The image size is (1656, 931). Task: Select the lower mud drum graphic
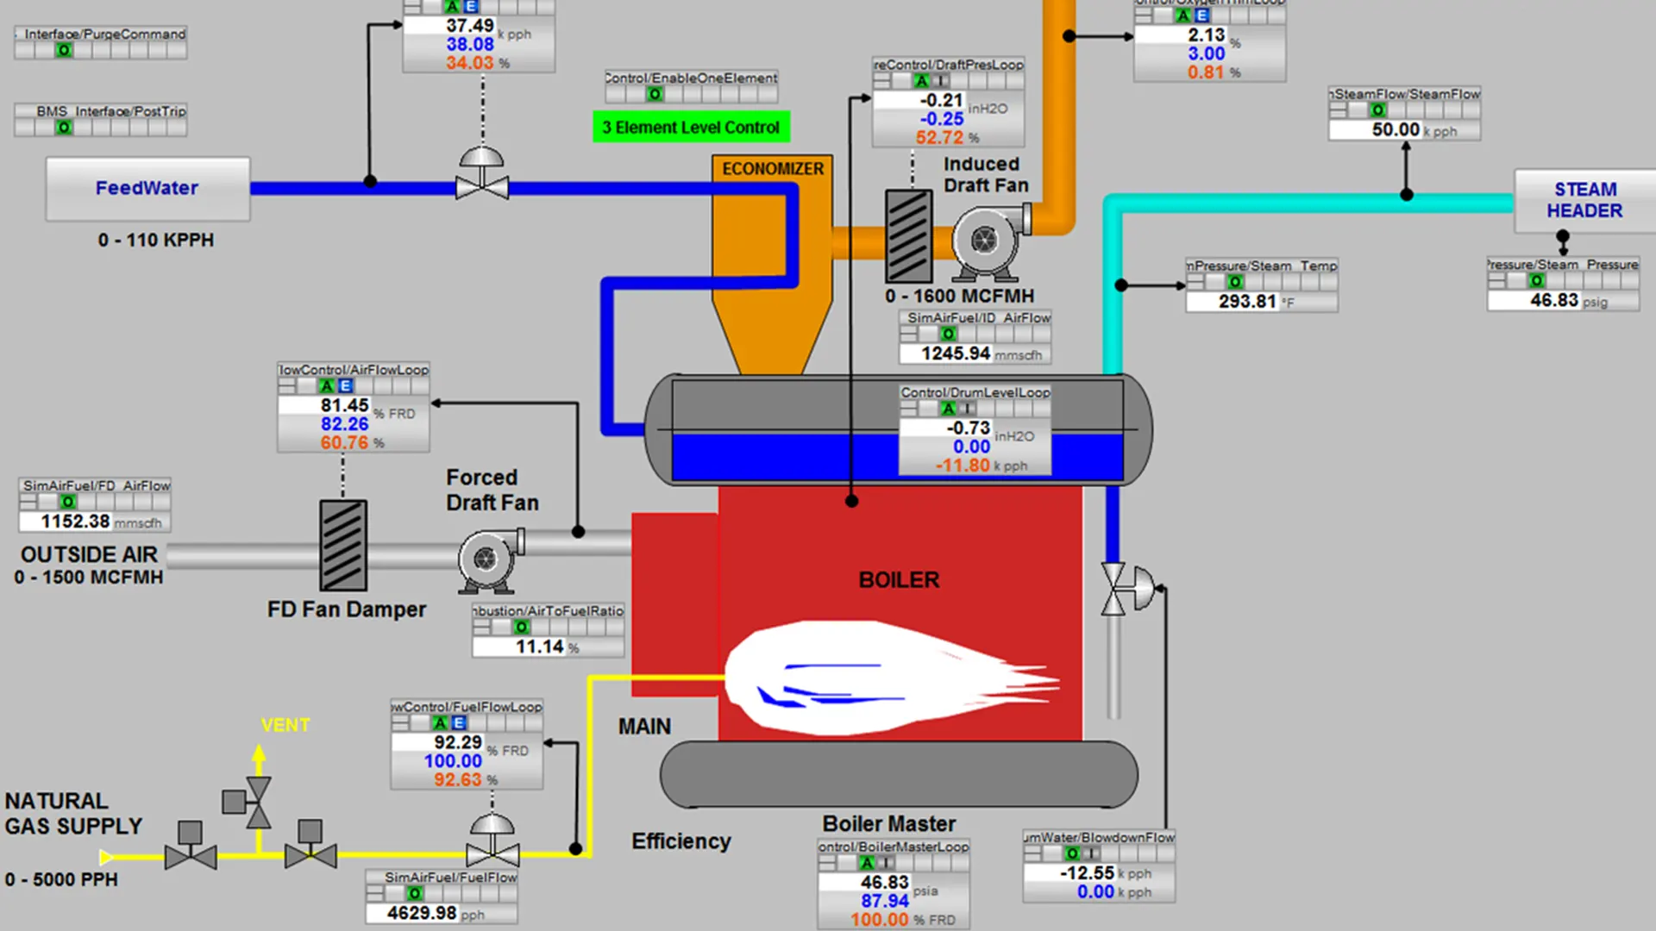[899, 774]
